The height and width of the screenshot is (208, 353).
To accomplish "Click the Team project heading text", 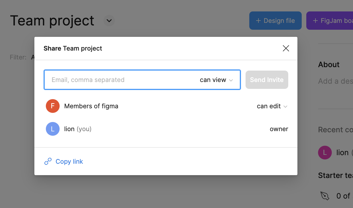I will [x=52, y=21].
